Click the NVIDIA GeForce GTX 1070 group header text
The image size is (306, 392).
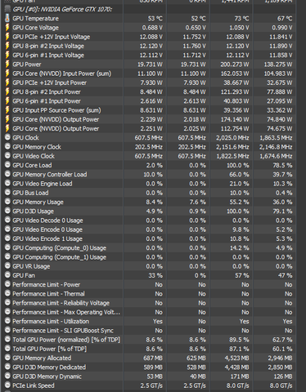coord(62,9)
